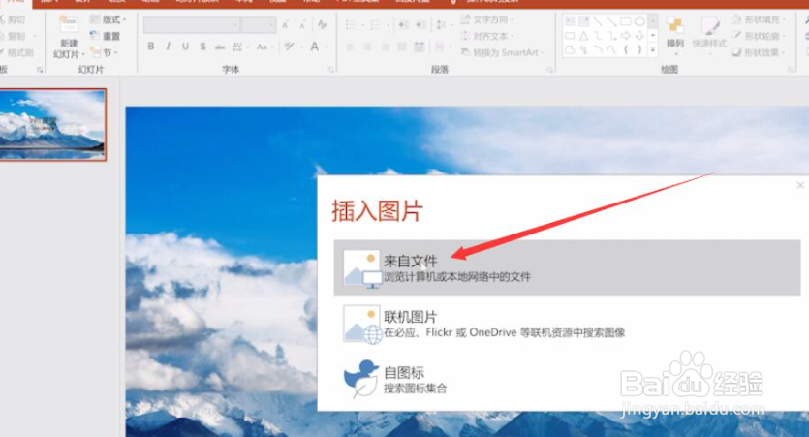Viewport: 809px width, 437px height.
Task: Toggle justify text alignment
Action: 402,47
